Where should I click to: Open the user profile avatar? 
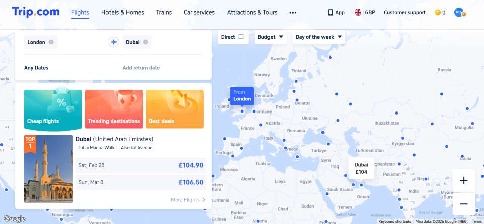[x=459, y=12]
